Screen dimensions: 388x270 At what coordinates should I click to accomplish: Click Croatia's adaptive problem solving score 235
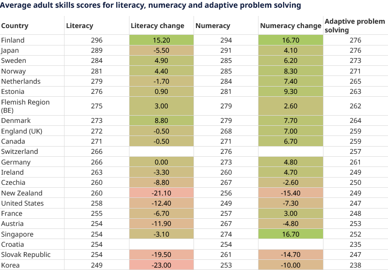[355, 244]
